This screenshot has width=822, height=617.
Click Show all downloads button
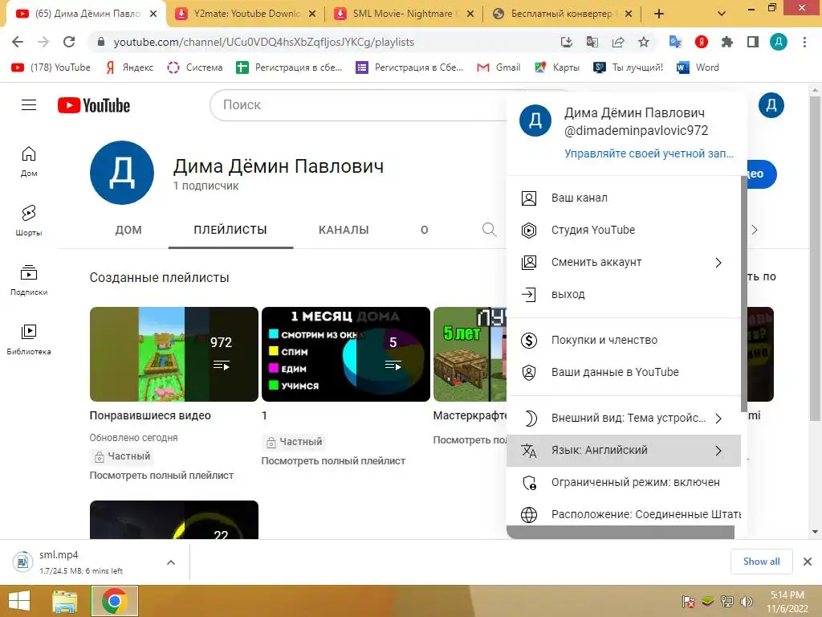click(761, 562)
